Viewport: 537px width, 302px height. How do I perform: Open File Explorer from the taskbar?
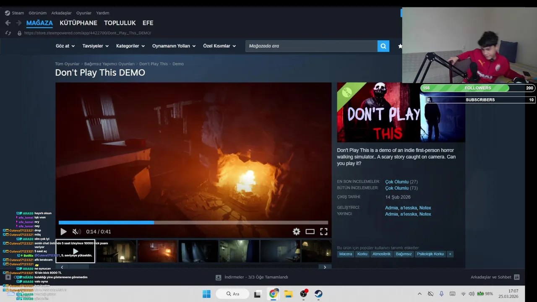288,294
